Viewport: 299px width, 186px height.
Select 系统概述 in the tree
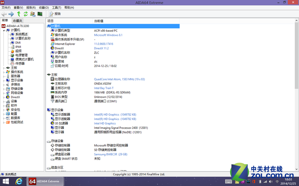21,34
